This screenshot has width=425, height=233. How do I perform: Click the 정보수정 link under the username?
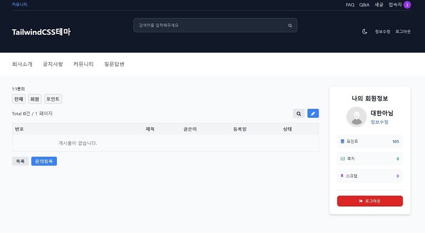point(379,122)
